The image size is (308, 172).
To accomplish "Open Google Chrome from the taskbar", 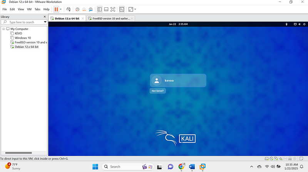I will [181, 167].
